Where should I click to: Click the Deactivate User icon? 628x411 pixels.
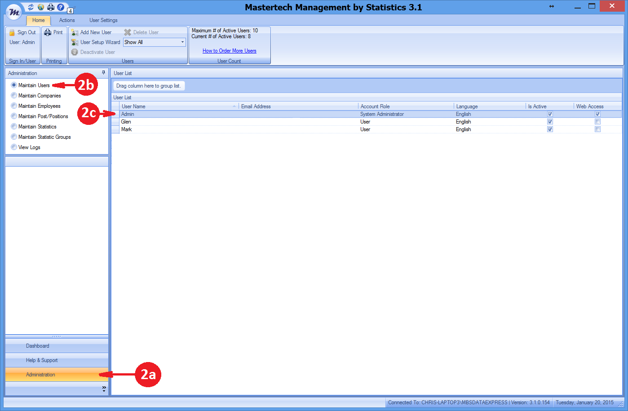click(x=75, y=52)
